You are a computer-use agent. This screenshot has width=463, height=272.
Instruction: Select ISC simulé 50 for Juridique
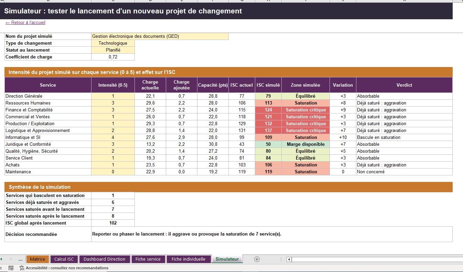(268, 144)
